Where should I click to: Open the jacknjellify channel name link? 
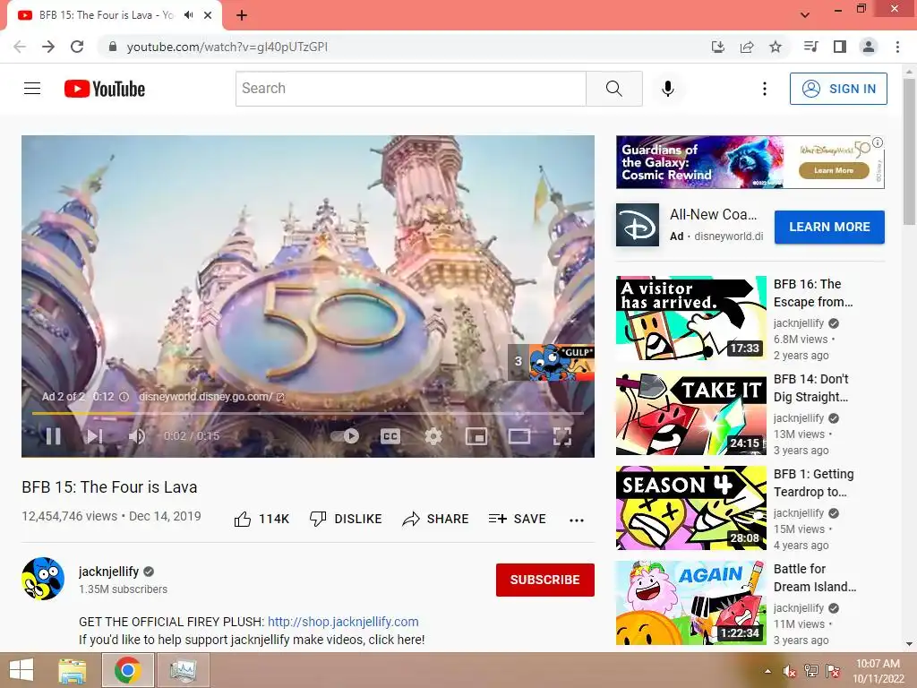[x=108, y=572]
